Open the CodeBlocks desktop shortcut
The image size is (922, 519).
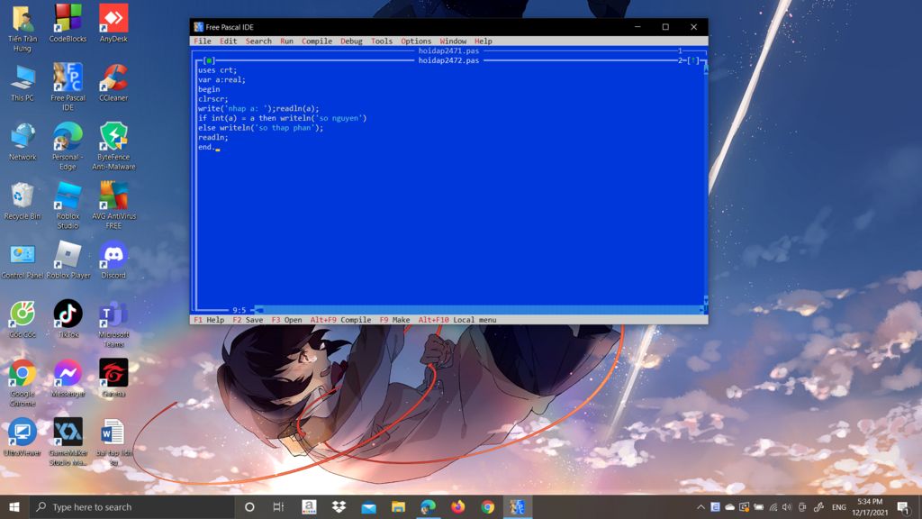coord(68,23)
